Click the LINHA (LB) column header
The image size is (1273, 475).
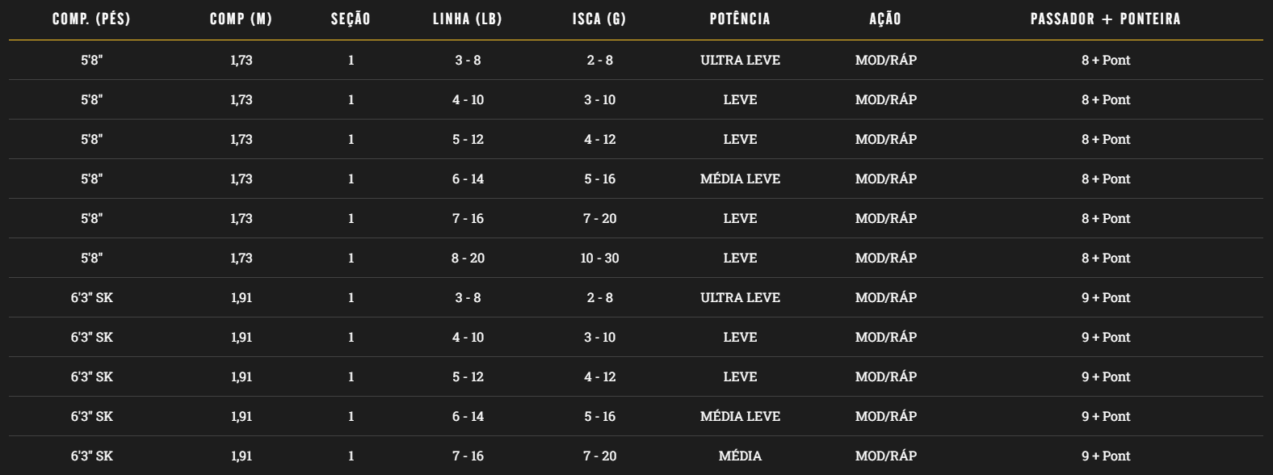468,19
